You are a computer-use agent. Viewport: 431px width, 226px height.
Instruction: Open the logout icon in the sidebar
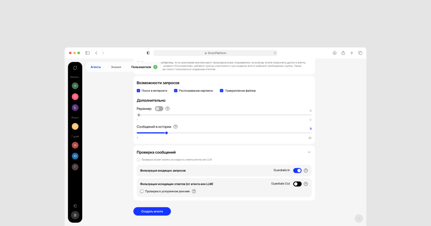coord(75,206)
